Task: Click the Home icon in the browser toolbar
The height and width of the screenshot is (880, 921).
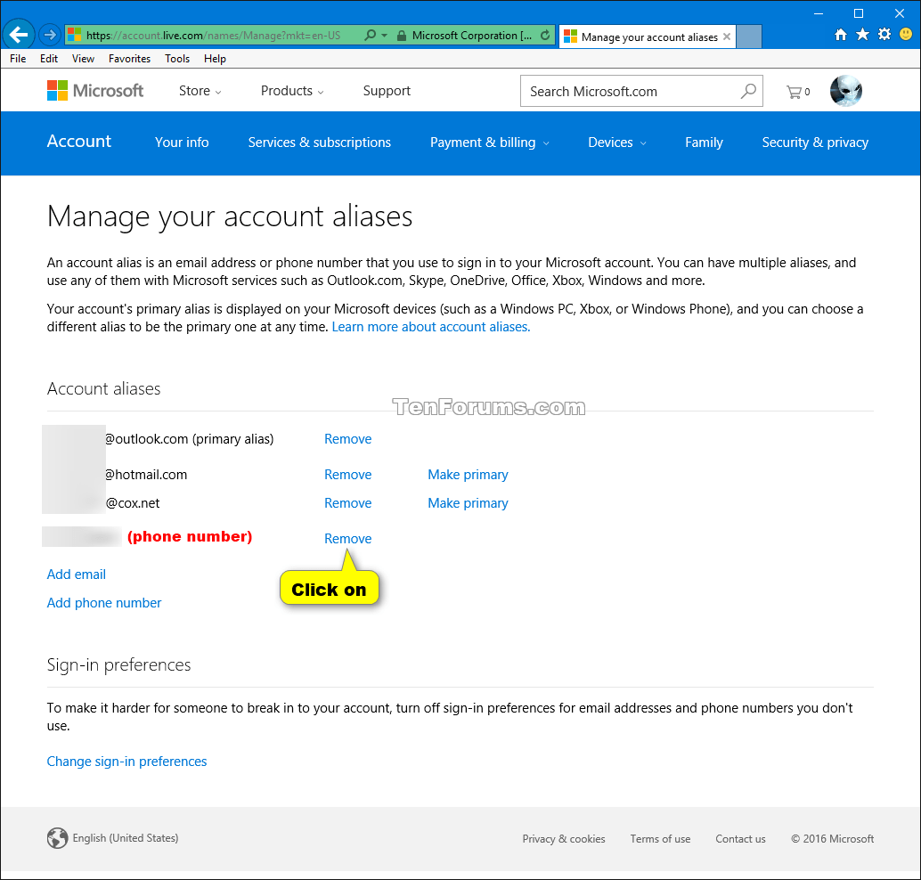Action: coord(840,36)
